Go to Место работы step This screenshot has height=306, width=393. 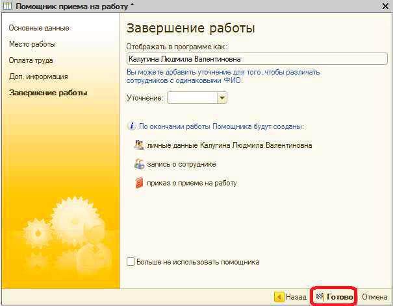[x=32, y=44]
